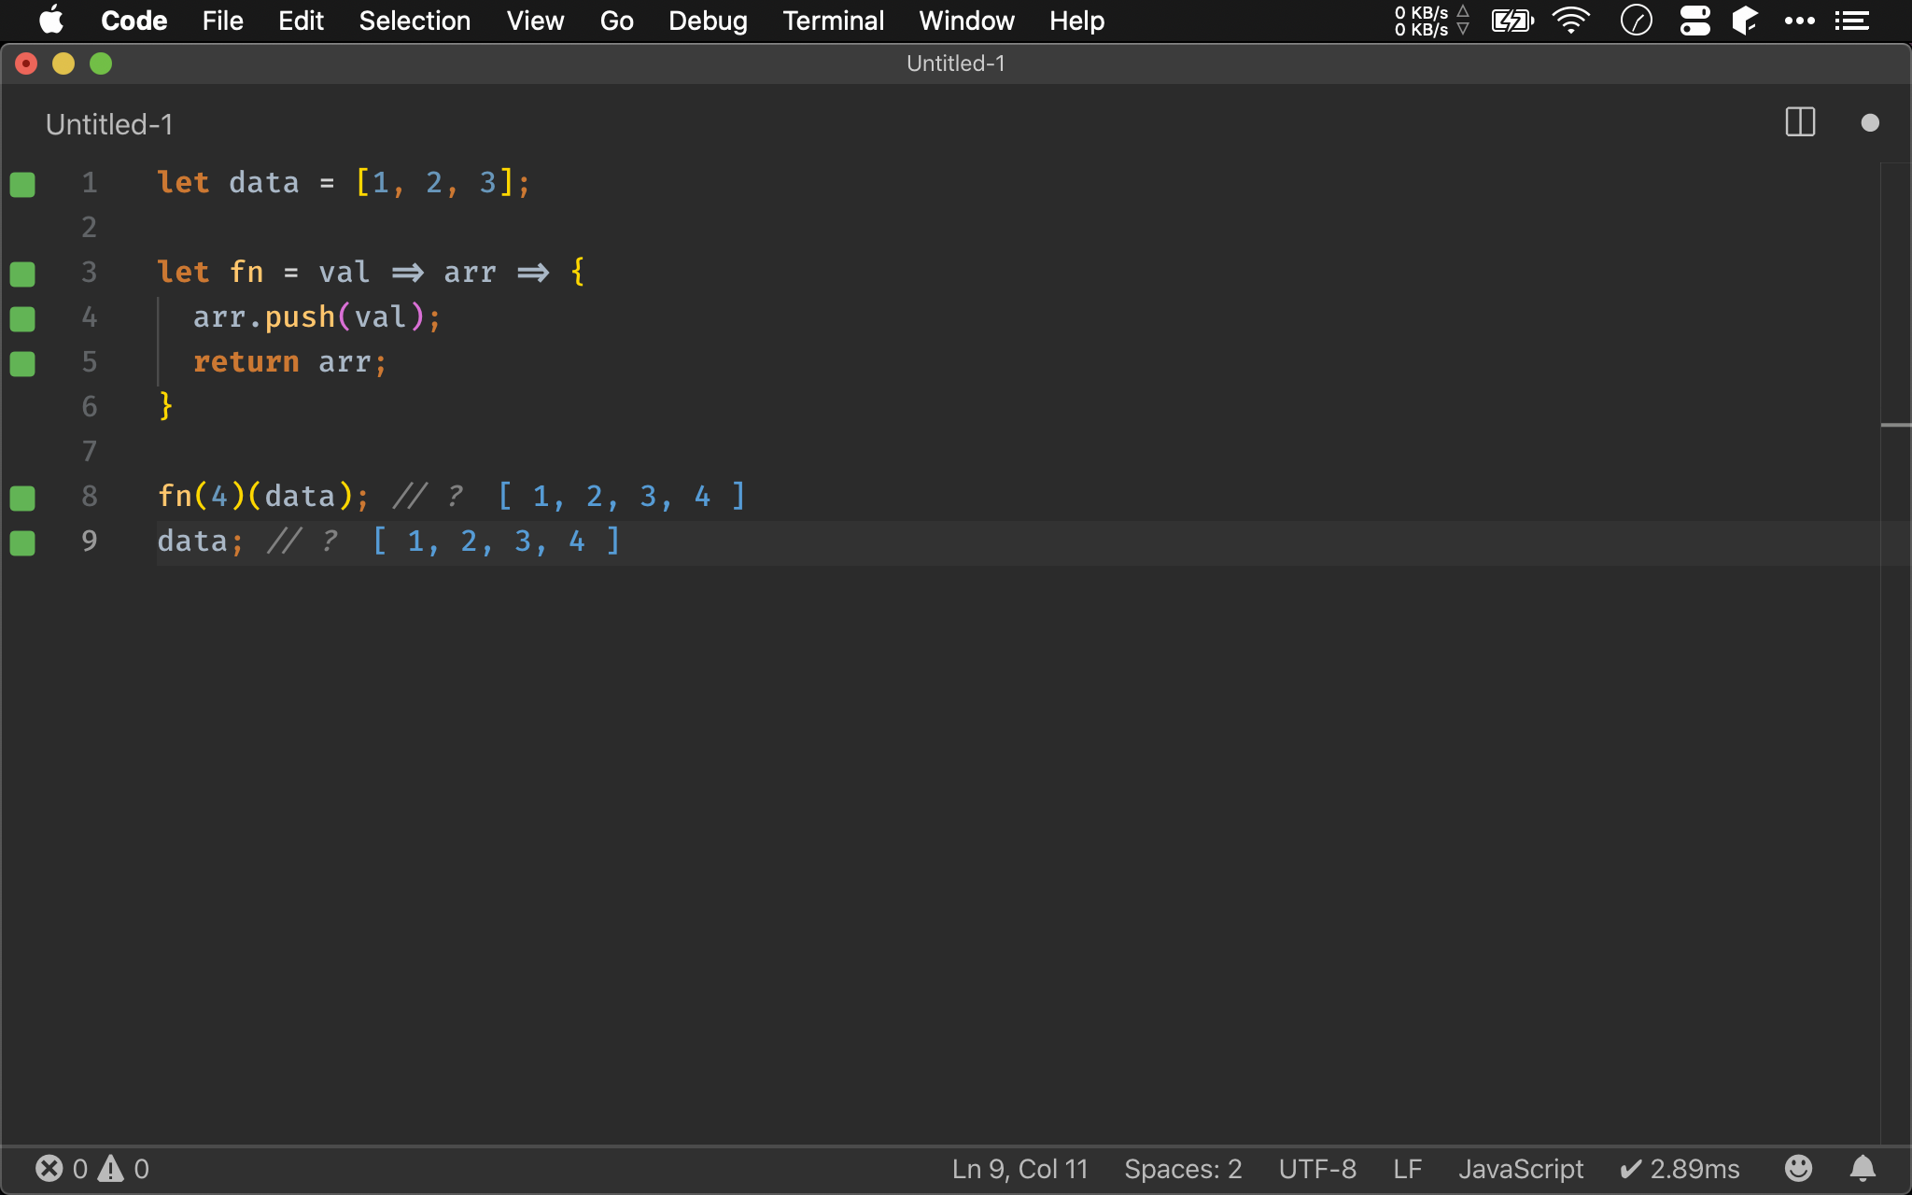Screen dimensions: 1912x1195
Task: Click the window title 'Untitled-1'
Action: pos(956,63)
